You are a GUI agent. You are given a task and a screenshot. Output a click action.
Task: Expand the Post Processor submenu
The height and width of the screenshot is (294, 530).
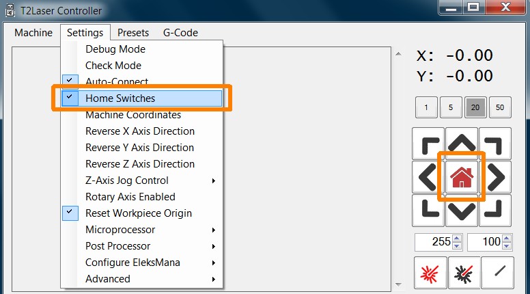pyautogui.click(x=141, y=246)
